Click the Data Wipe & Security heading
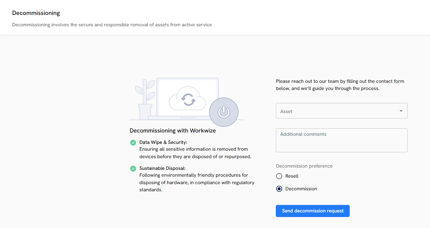This screenshot has width=430, height=228. [x=163, y=142]
